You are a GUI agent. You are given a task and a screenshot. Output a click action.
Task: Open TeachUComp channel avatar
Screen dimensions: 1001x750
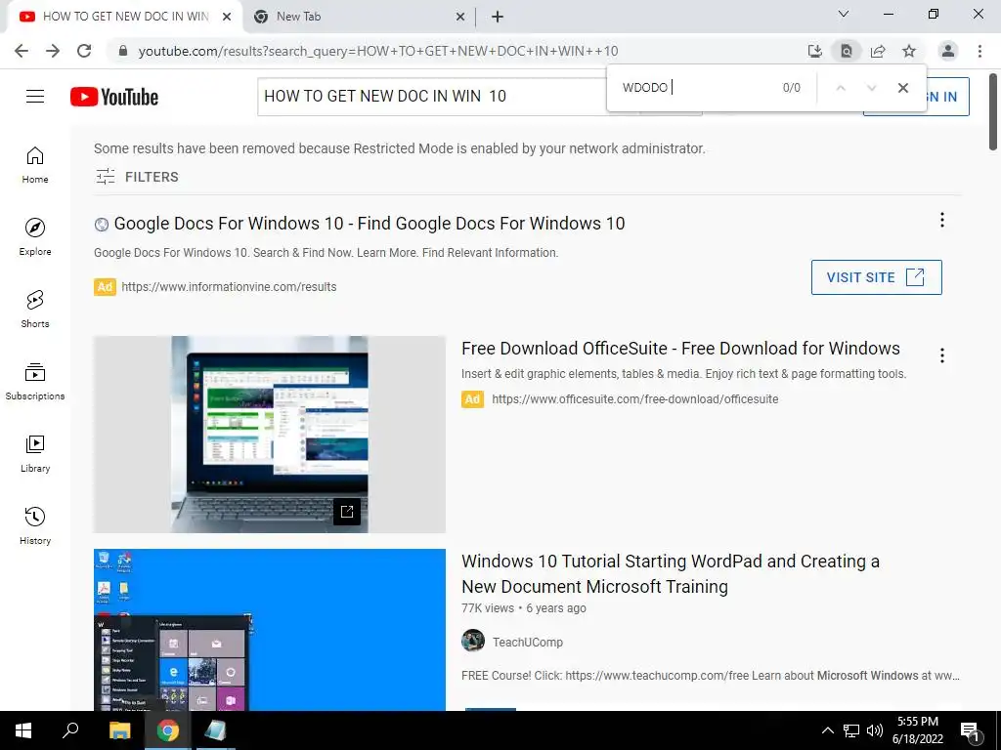click(473, 641)
